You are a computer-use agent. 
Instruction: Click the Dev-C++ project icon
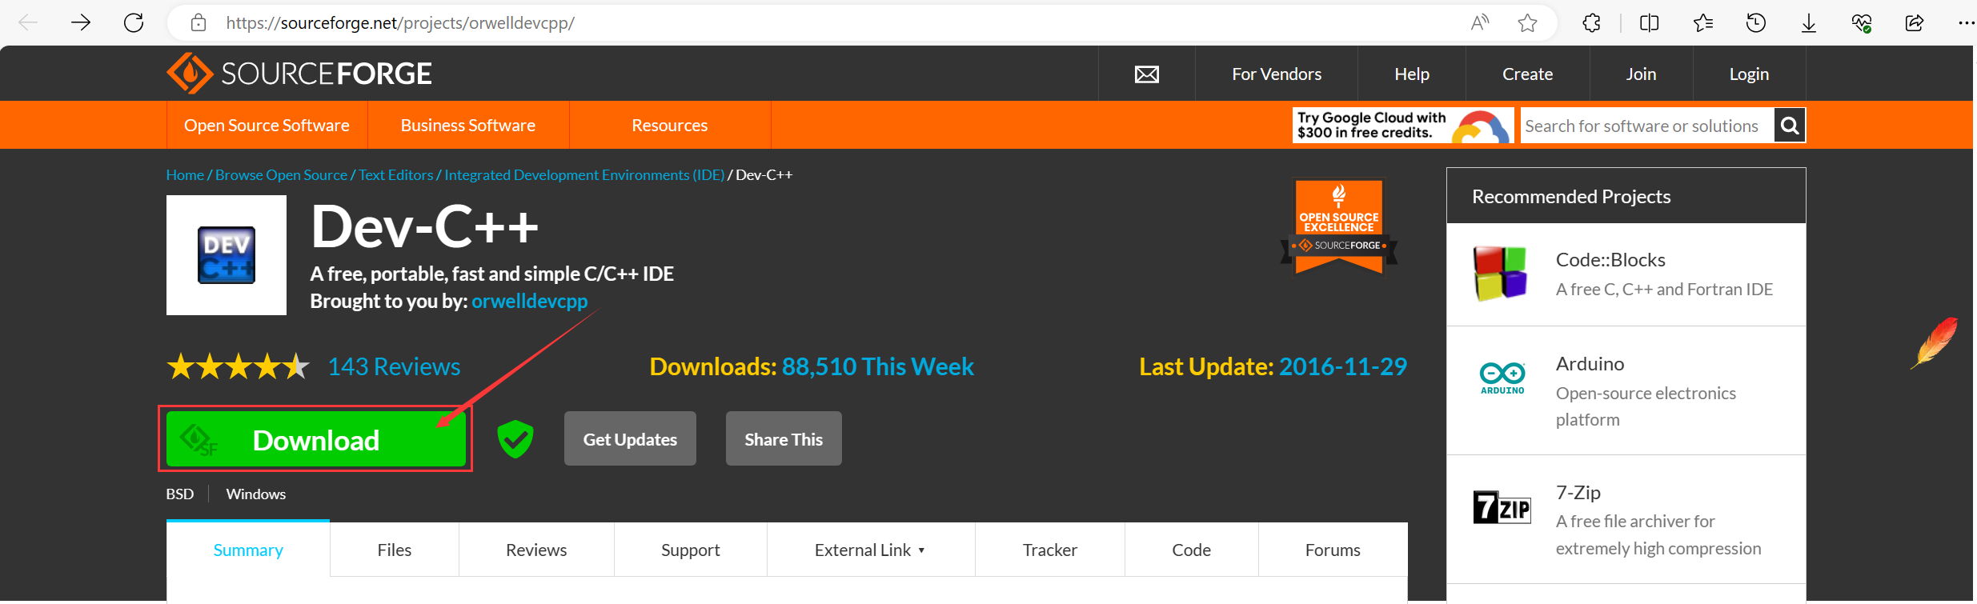coord(227,255)
